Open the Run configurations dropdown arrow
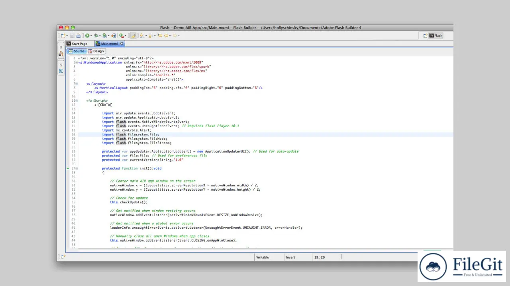Screen dimensions: 510x286 91,36
